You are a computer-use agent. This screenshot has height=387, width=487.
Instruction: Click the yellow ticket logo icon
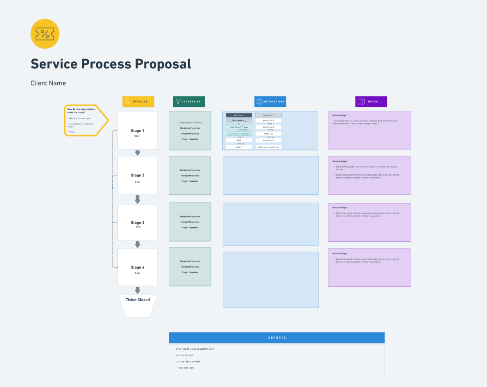tap(45, 34)
